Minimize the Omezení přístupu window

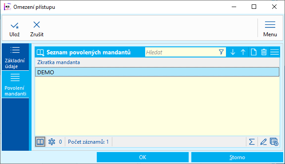pyautogui.click(x=234, y=7)
